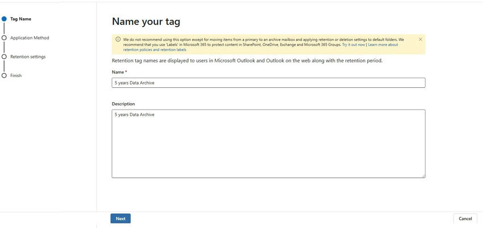This screenshot has height=228, width=483.
Task: Dismiss the yellow recommendation banner
Action: coord(420,40)
